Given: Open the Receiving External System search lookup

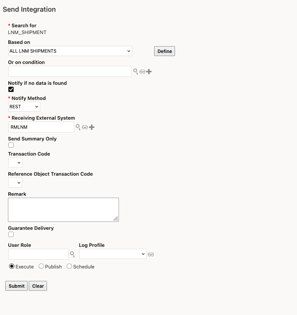Looking at the screenshot, I should pos(78,126).
